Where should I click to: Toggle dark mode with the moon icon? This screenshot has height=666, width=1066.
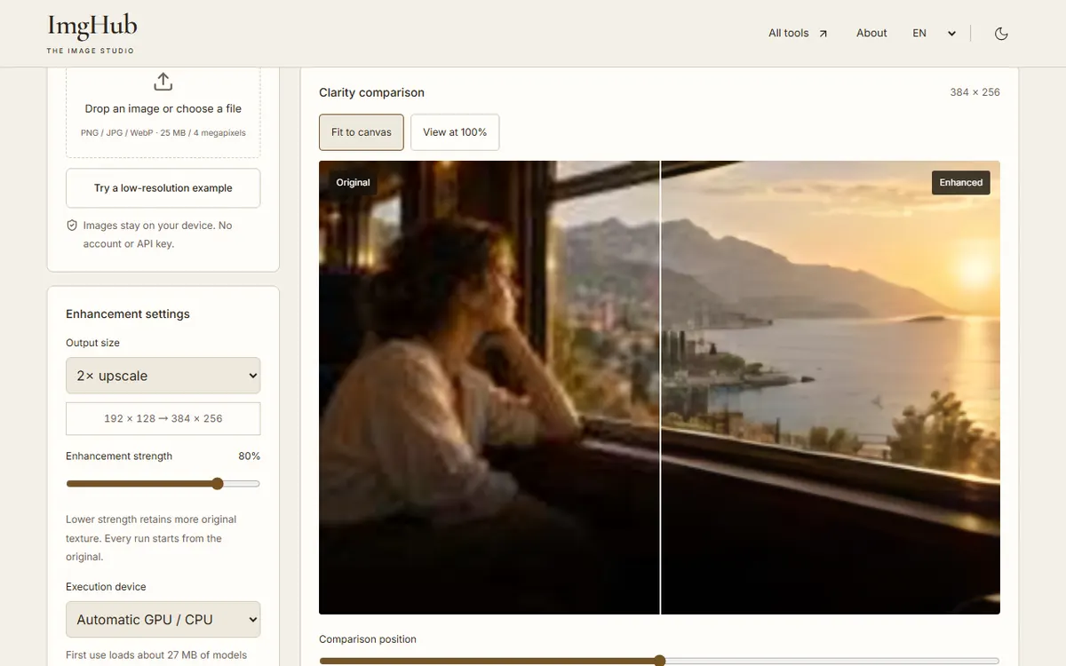(1001, 34)
